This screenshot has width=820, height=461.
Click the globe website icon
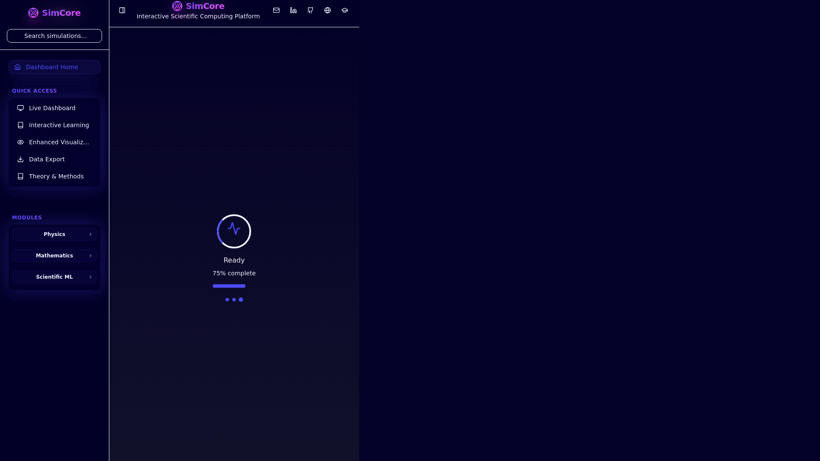pyautogui.click(x=328, y=10)
